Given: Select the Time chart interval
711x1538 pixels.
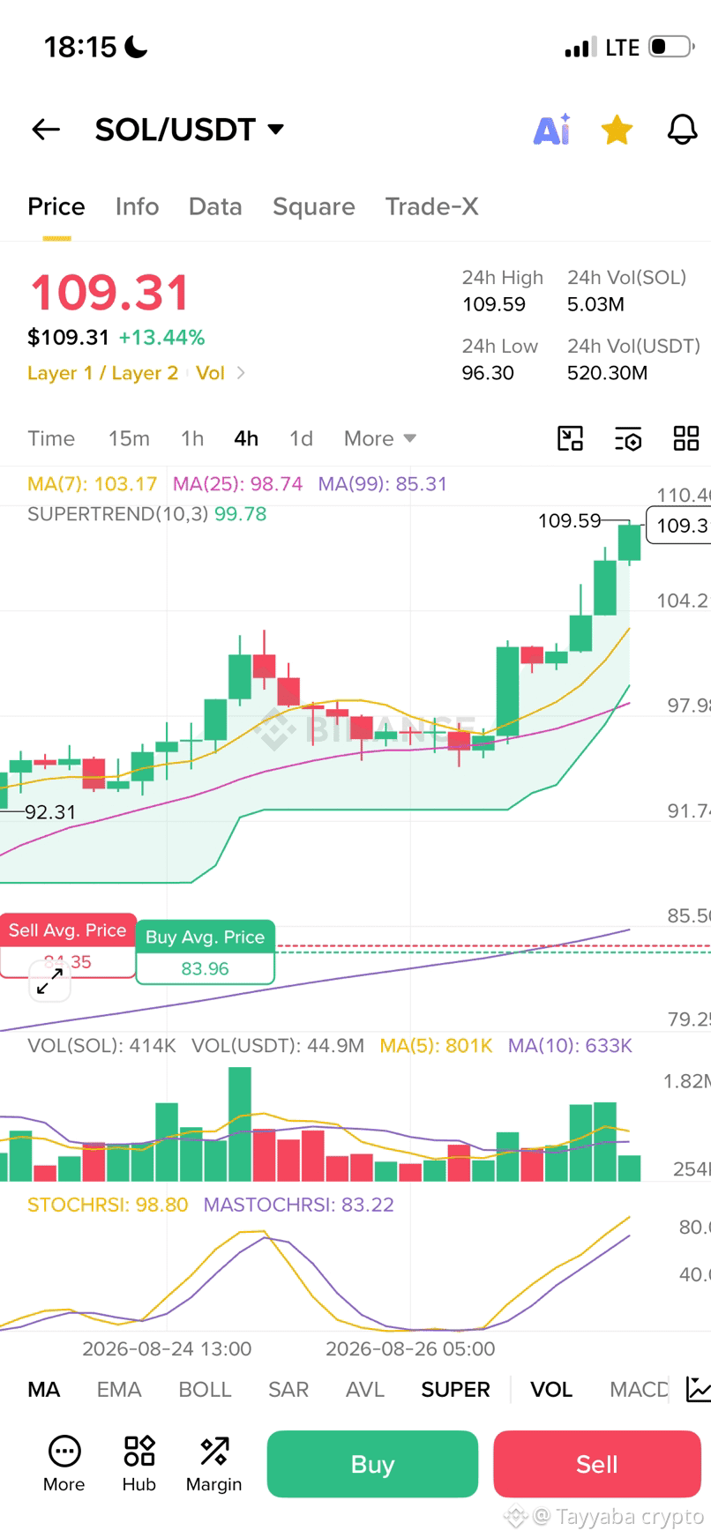Looking at the screenshot, I should coord(51,438).
